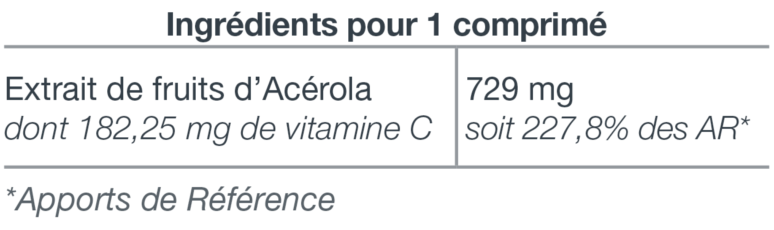This screenshot has width=774, height=230.
Task: Click the "Extrait de fruits d'Acérola" row label
Action: click(188, 90)
